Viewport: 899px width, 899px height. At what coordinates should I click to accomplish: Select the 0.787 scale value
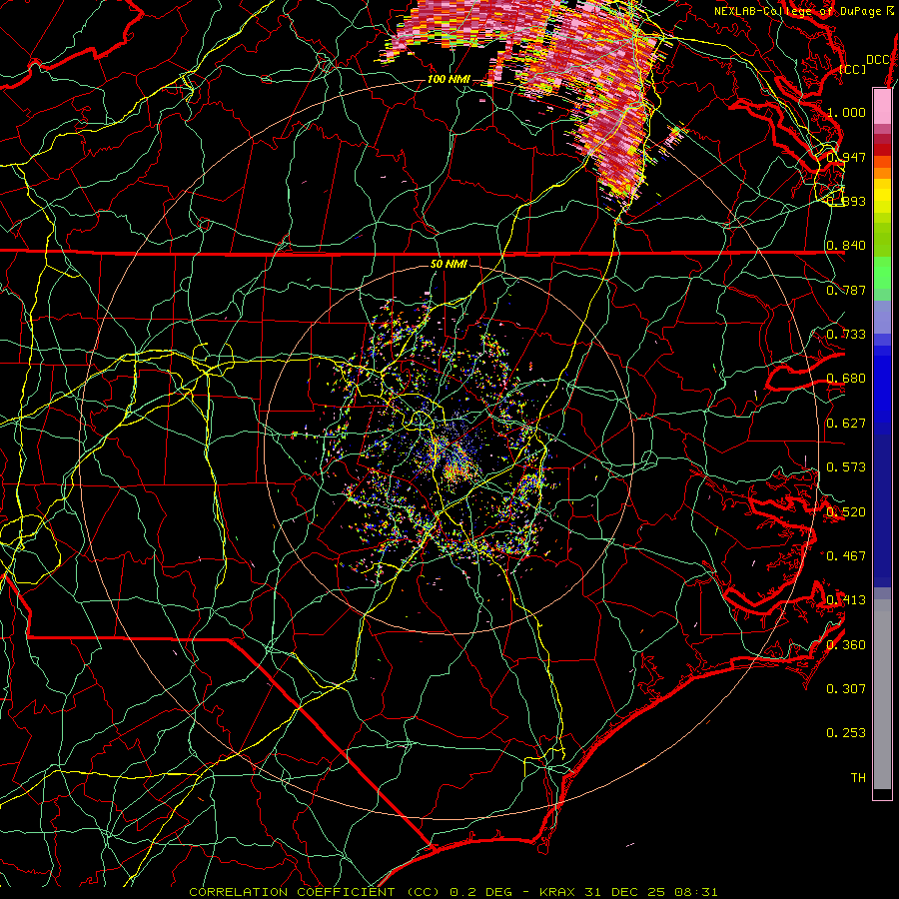[x=846, y=290]
